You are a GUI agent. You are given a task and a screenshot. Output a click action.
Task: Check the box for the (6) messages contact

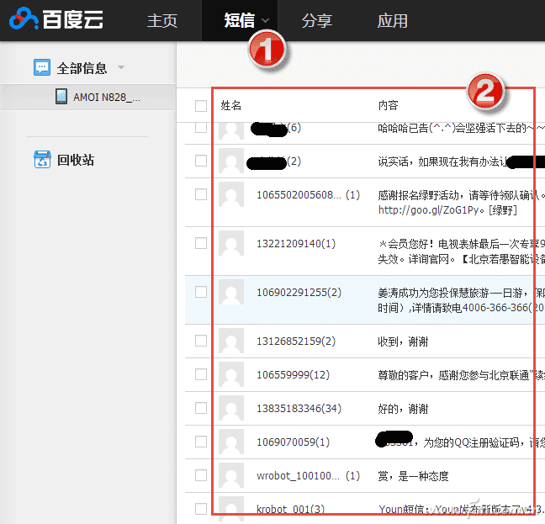click(201, 128)
